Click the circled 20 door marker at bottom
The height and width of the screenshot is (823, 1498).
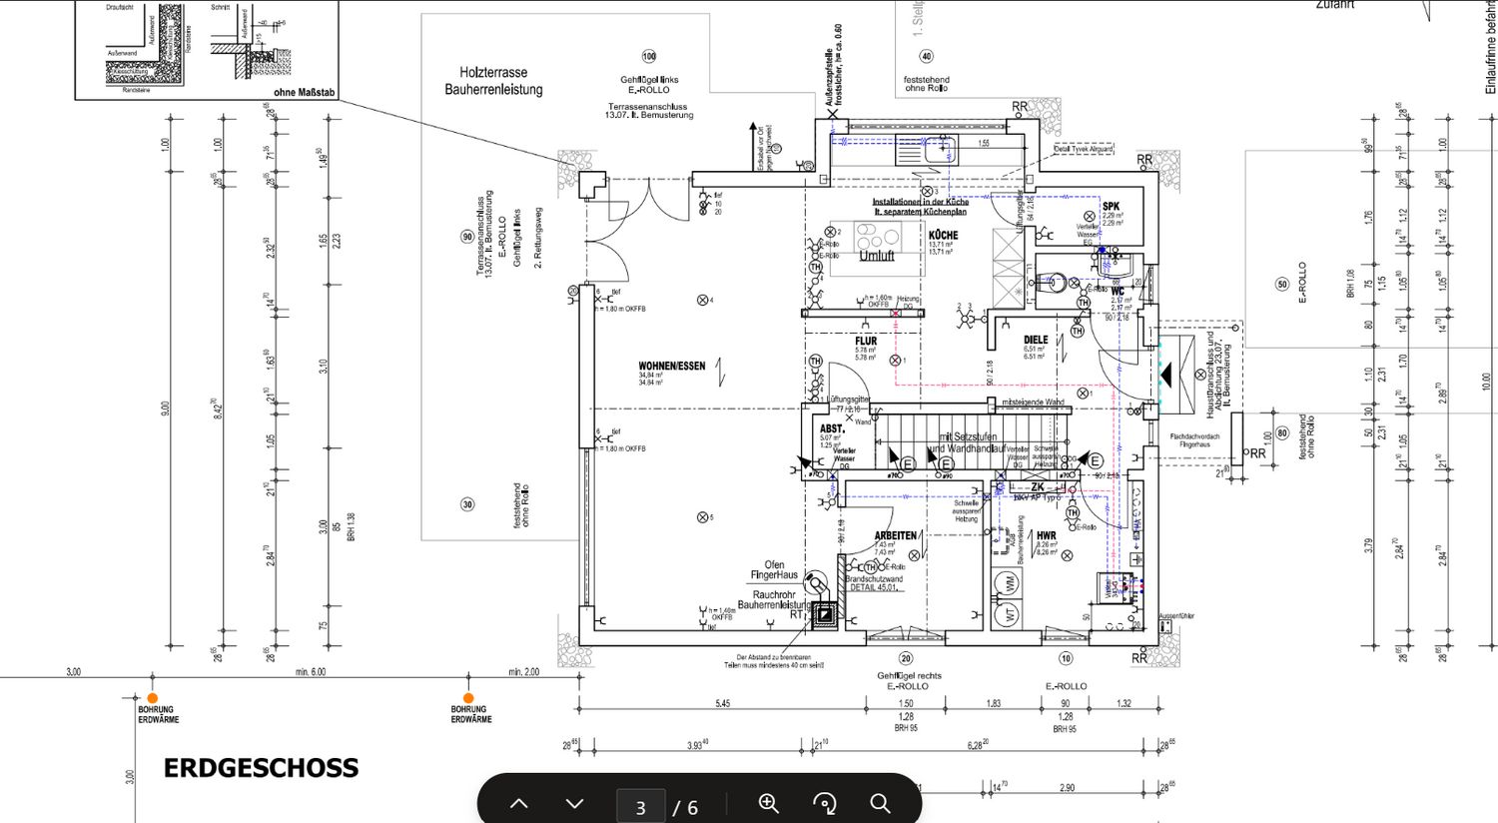[906, 658]
